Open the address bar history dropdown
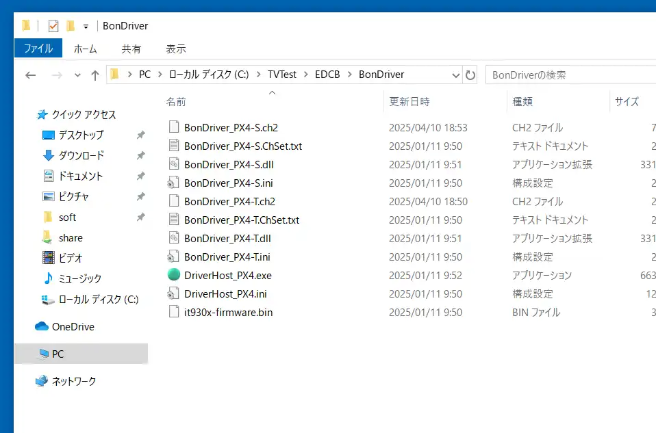This screenshot has width=656, height=433. (455, 75)
